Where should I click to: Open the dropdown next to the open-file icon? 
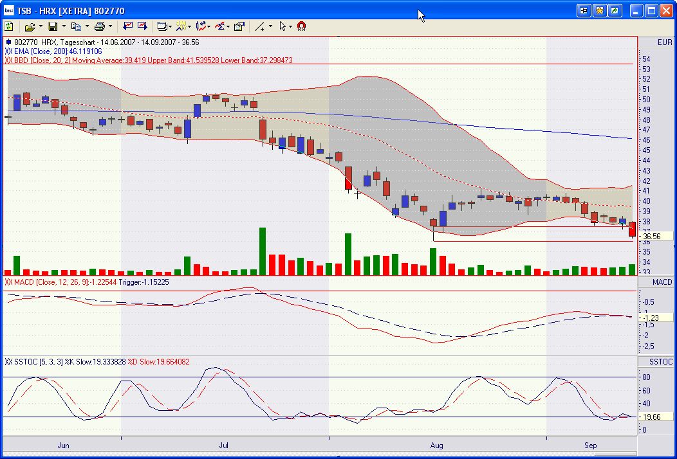(x=41, y=26)
